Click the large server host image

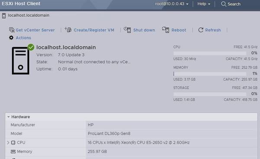[20, 61]
